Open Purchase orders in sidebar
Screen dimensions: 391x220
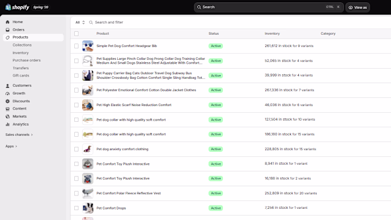26,60
